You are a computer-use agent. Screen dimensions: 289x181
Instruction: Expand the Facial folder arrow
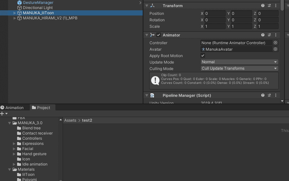14,149
